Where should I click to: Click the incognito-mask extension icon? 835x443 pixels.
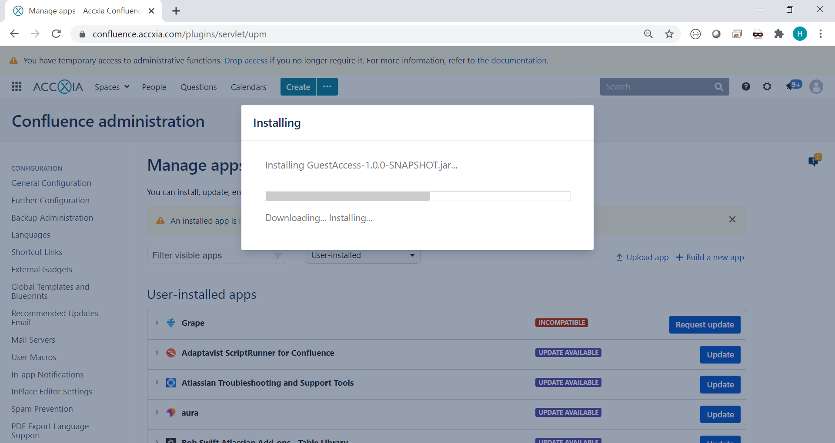pyautogui.click(x=758, y=34)
